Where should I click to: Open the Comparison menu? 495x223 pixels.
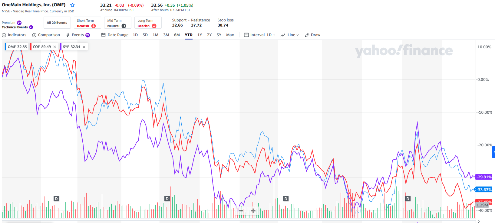46,35
